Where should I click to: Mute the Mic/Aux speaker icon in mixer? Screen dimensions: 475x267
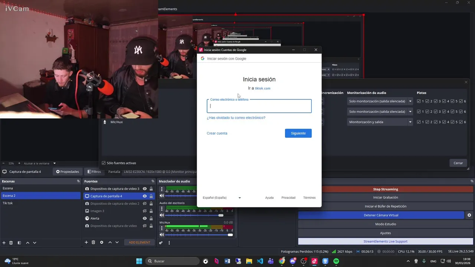(x=162, y=235)
